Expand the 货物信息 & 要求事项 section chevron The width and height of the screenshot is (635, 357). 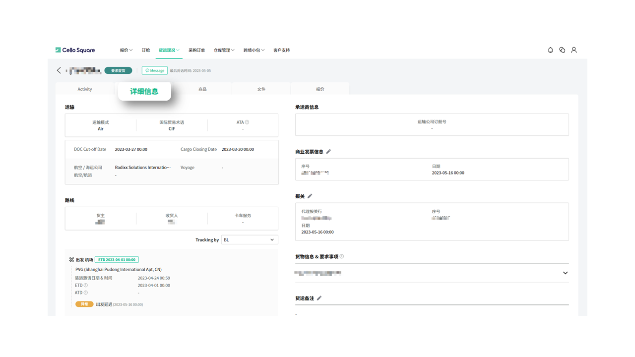coord(565,273)
